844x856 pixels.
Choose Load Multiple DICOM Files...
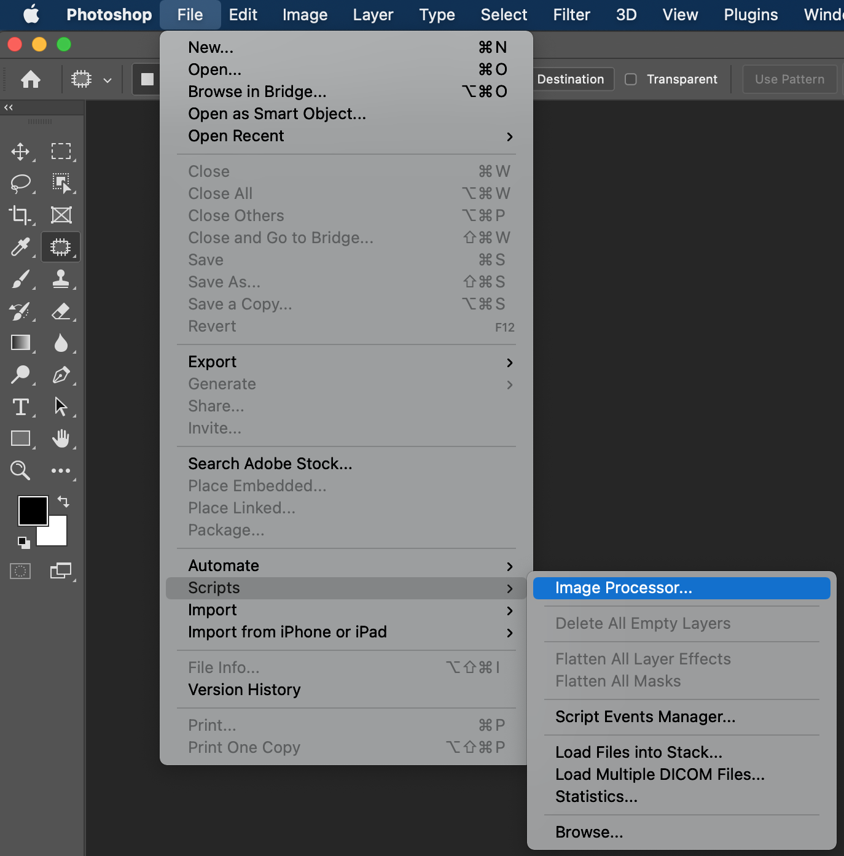coord(682,774)
